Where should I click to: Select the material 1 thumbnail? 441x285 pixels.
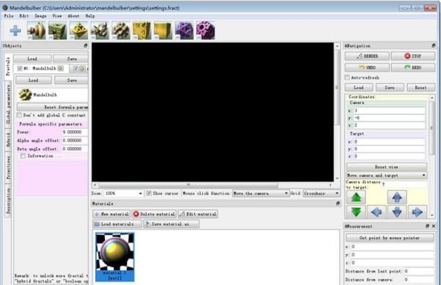point(115,255)
